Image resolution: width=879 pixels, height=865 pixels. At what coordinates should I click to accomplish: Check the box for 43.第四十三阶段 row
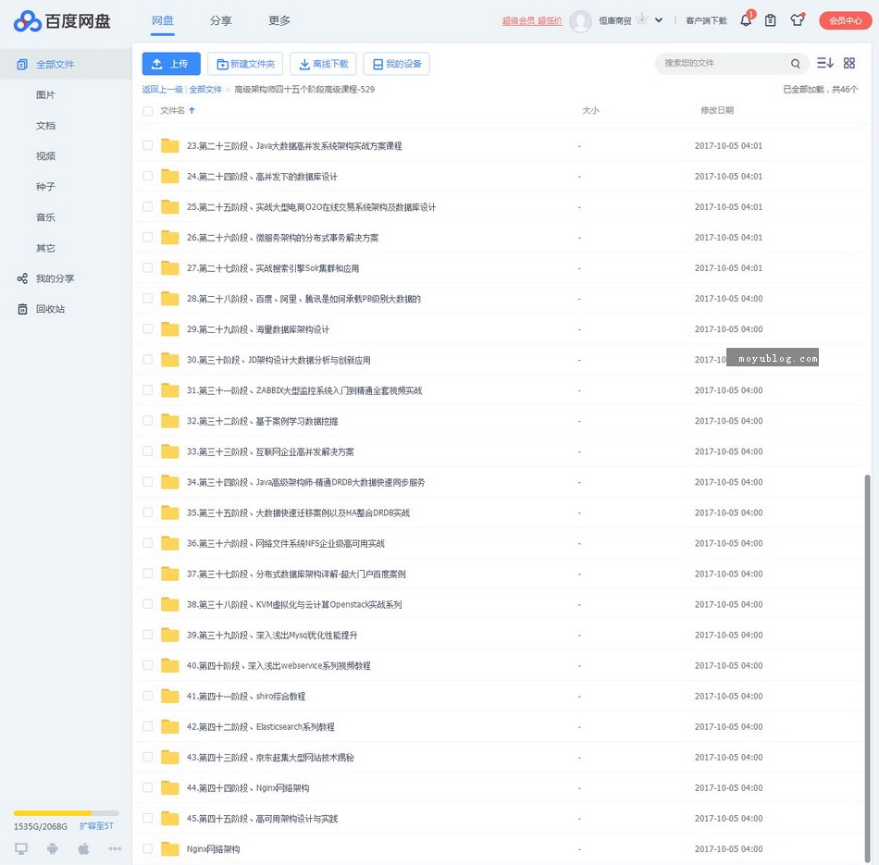point(147,757)
